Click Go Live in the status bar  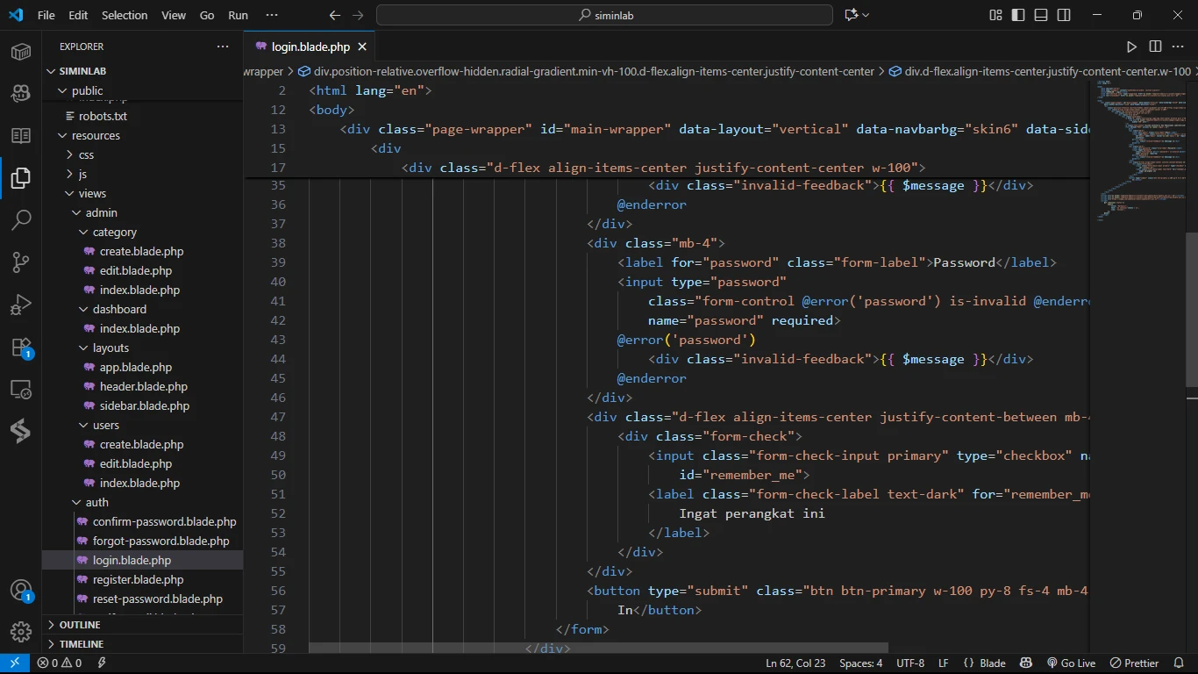(1071, 663)
